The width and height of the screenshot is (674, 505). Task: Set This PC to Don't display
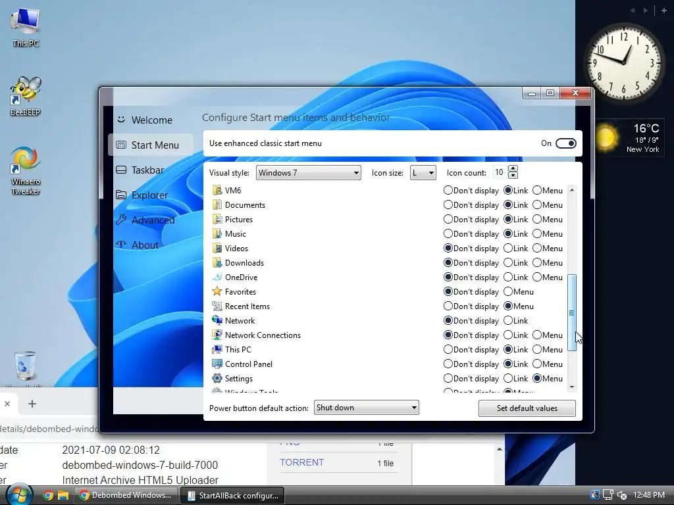click(x=448, y=350)
